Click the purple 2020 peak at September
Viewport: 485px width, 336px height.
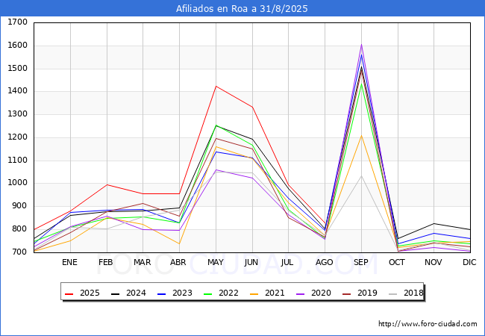coord(362,45)
